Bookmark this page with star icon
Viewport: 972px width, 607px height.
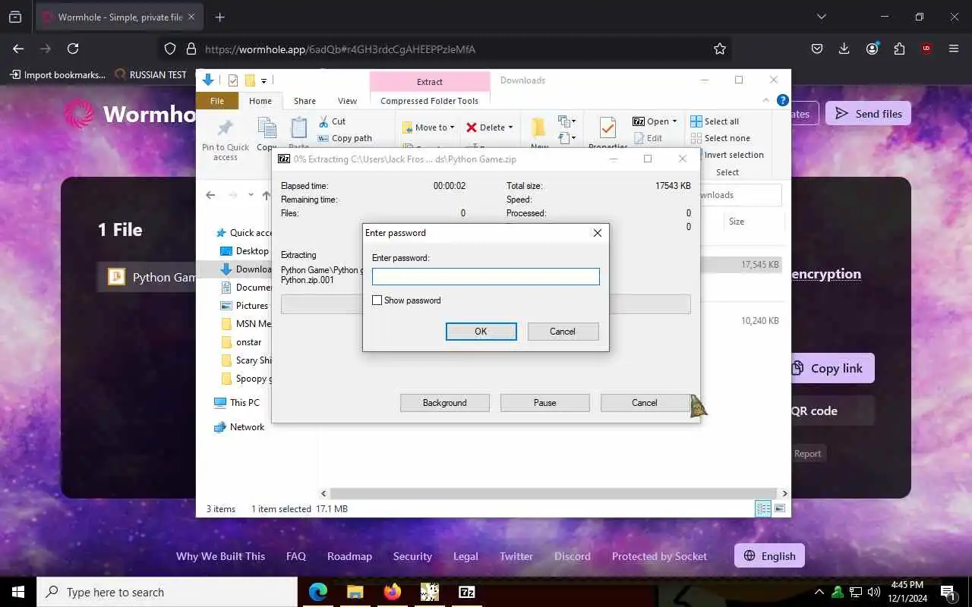tap(720, 49)
